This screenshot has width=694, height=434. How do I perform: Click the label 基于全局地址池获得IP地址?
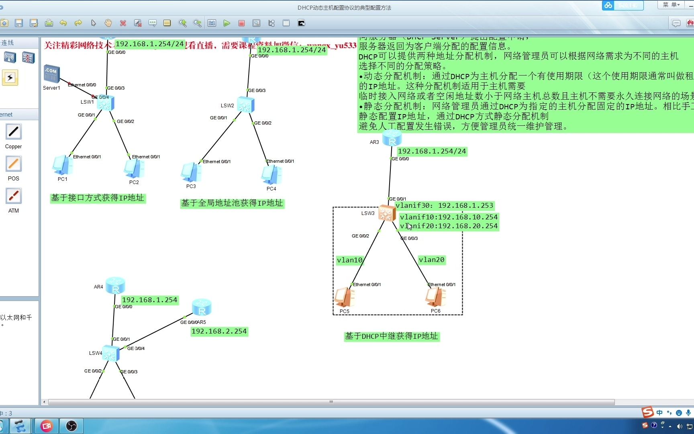point(232,203)
